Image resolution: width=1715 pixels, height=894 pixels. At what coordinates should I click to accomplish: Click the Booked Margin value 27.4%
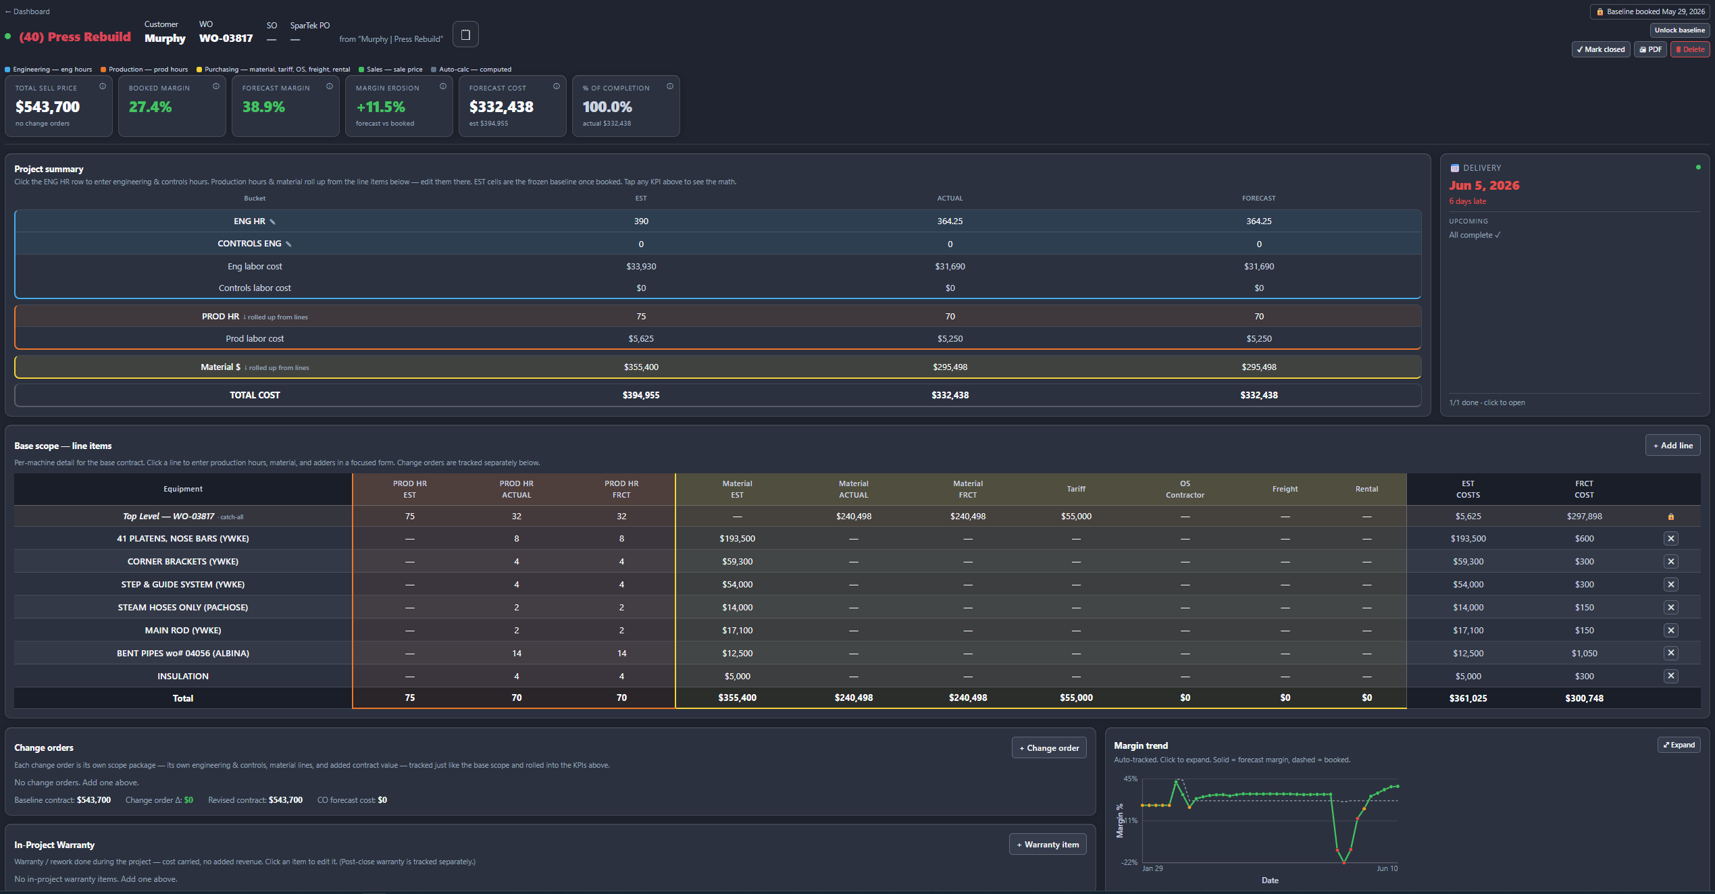pos(150,107)
